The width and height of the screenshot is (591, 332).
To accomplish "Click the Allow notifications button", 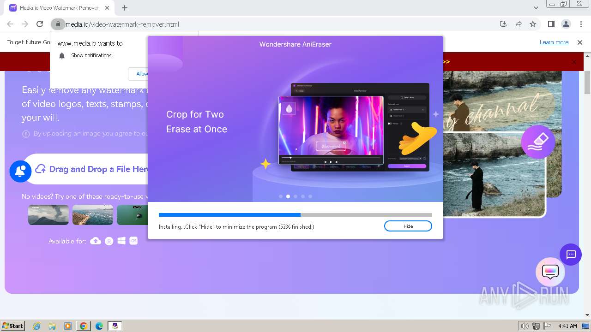I will tap(139, 74).
